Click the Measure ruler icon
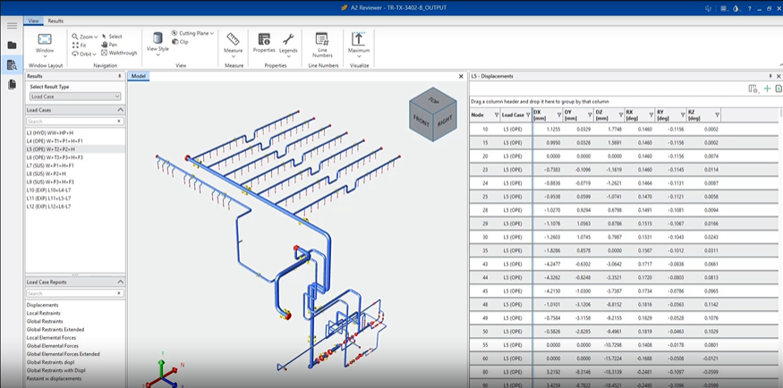Screen dimensions: 783x388 tap(233, 40)
